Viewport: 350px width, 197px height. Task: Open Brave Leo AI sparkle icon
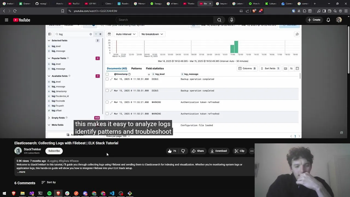[x=335, y=11]
